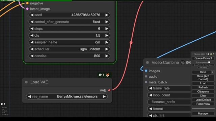Decrease seed with its left arrow

(x=32, y=15)
